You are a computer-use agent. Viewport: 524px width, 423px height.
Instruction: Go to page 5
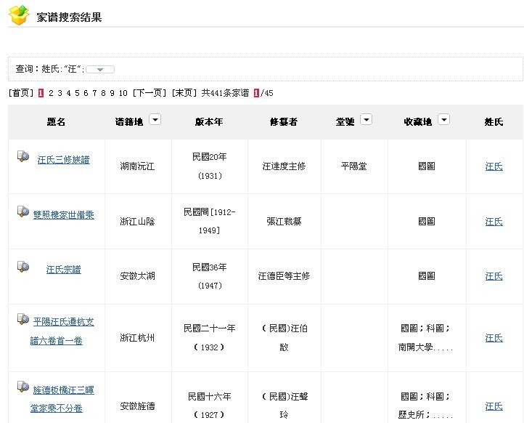coord(77,93)
